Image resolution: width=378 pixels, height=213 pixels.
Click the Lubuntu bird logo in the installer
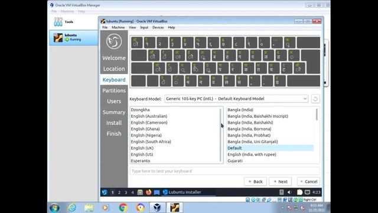click(x=114, y=41)
